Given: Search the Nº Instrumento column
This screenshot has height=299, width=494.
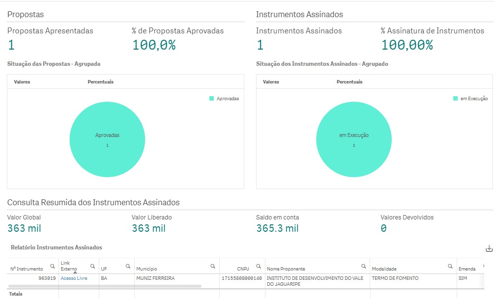Looking at the screenshot, I should pyautogui.click(x=53, y=266).
